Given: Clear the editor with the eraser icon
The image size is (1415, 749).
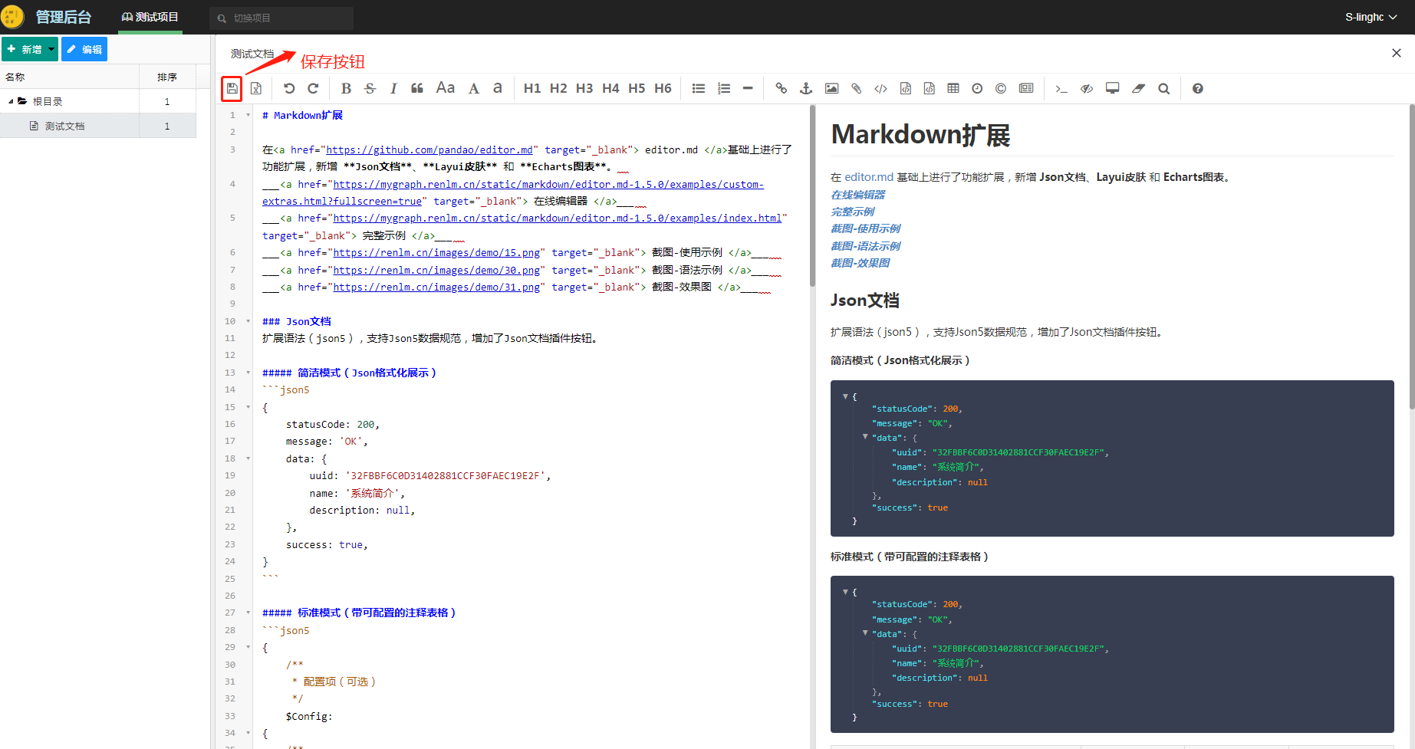Looking at the screenshot, I should click(x=1138, y=88).
